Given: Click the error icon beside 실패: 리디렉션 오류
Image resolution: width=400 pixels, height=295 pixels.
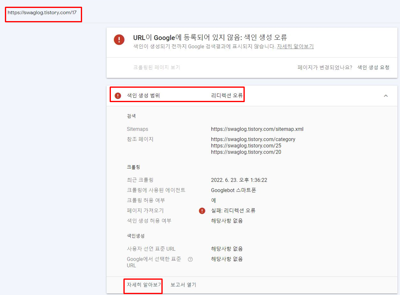Looking at the screenshot, I should [x=202, y=211].
